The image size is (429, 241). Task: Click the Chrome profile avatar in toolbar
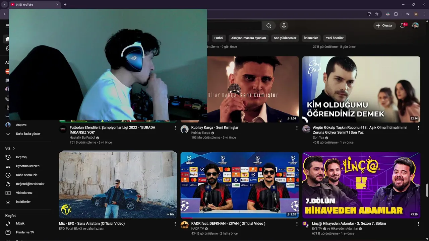tap(416, 14)
